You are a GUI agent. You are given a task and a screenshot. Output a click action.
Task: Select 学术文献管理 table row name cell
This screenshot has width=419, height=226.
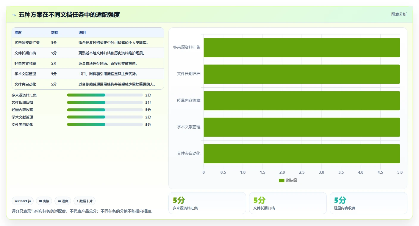pos(25,74)
